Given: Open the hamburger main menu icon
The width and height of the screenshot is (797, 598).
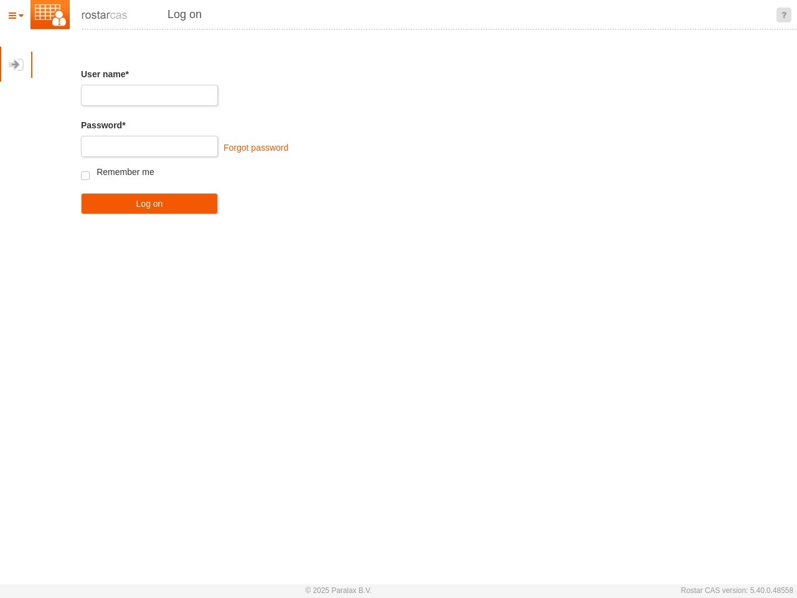Looking at the screenshot, I should click(x=12, y=16).
